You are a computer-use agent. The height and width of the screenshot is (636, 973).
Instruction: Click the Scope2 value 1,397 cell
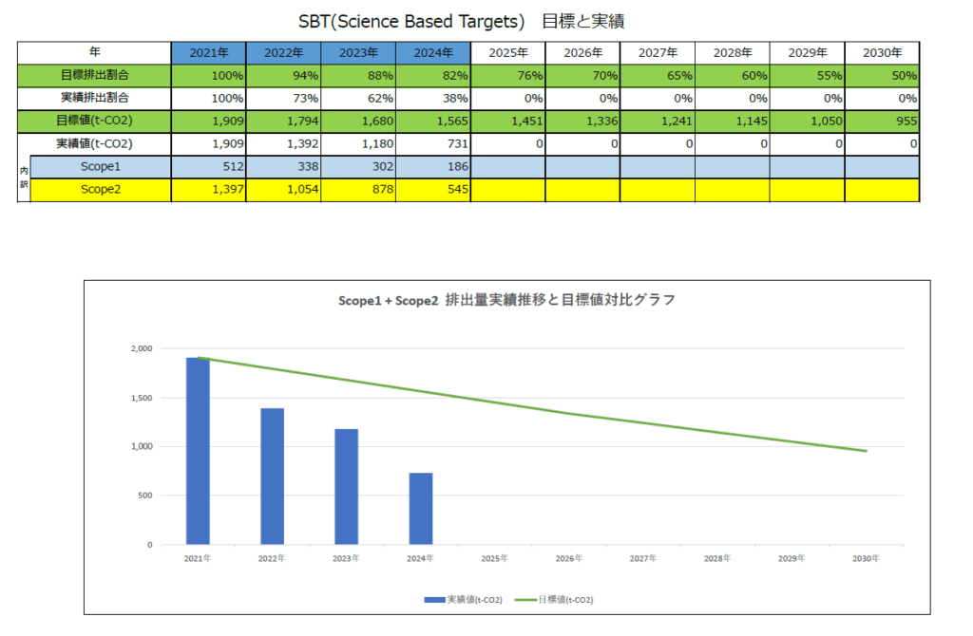click(x=208, y=189)
